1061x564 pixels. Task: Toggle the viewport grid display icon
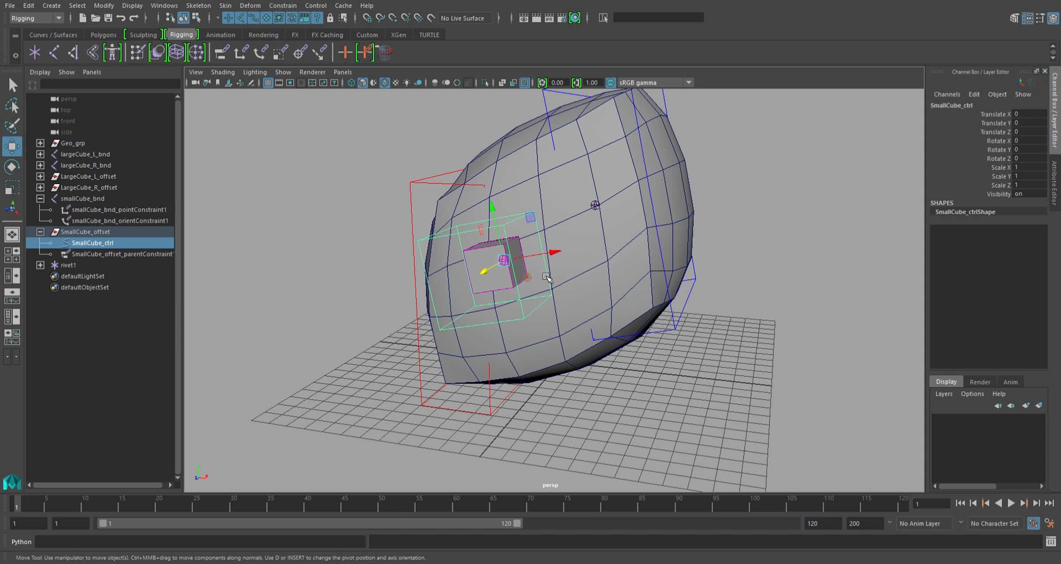pos(268,83)
